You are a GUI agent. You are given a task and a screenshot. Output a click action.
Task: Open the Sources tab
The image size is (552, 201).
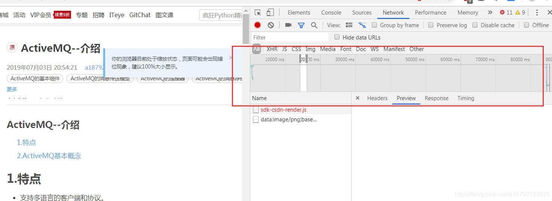click(362, 13)
